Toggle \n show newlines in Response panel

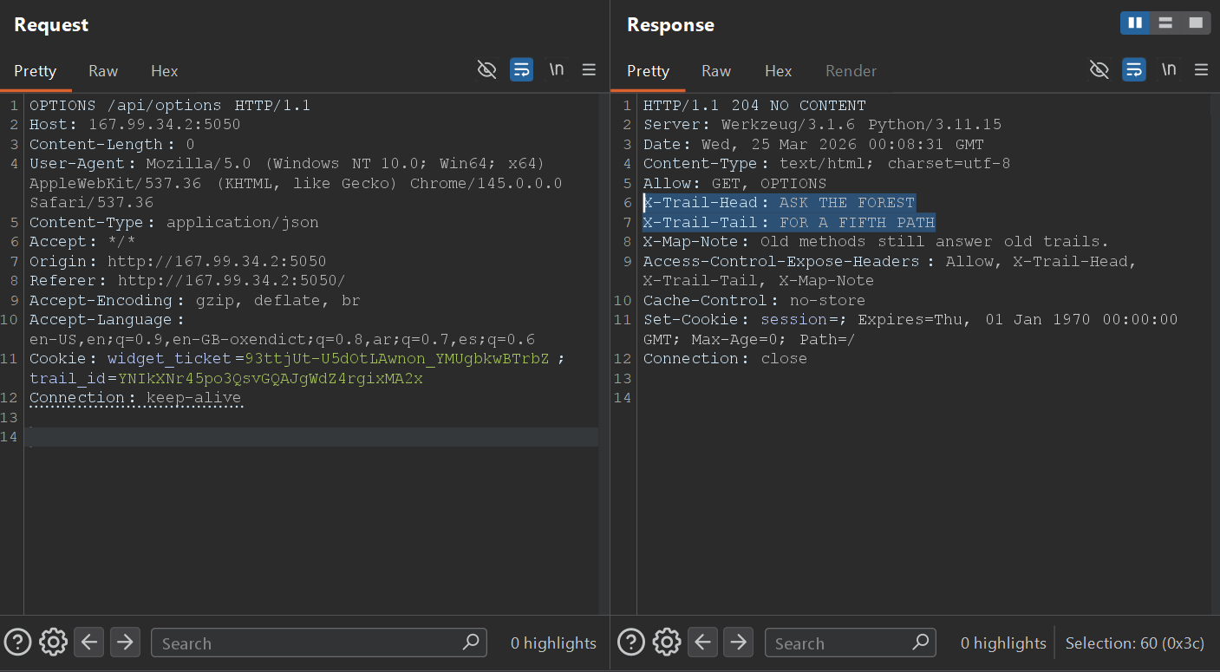(x=1169, y=69)
